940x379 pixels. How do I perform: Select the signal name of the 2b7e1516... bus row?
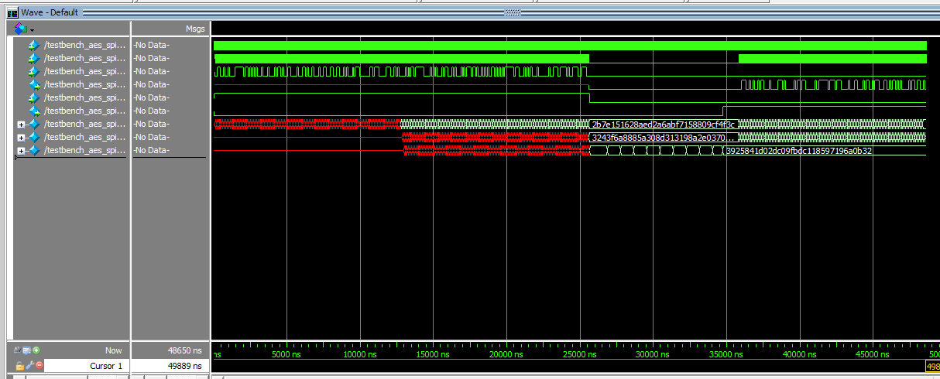coord(84,124)
